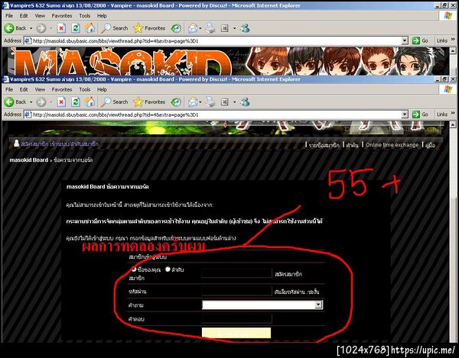459x358 pixels.
Task: Expand the Address bar dropdown in upper window
Action: pos(405,41)
